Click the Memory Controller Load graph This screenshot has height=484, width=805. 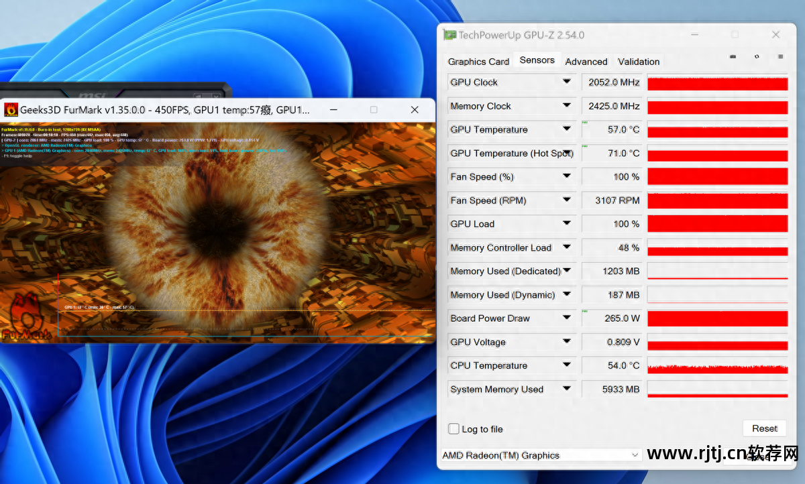point(717,248)
